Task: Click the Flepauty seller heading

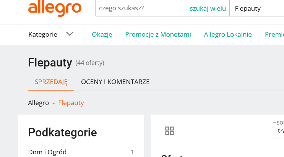Action: pyautogui.click(x=50, y=63)
